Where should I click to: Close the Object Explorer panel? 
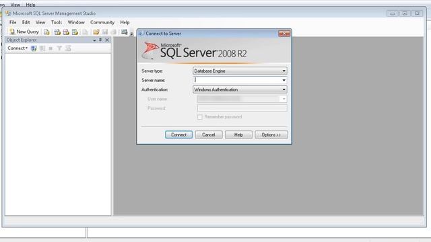(107, 40)
